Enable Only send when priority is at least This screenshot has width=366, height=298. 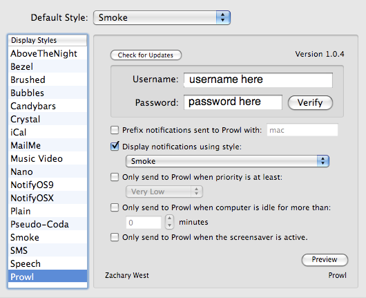115,177
